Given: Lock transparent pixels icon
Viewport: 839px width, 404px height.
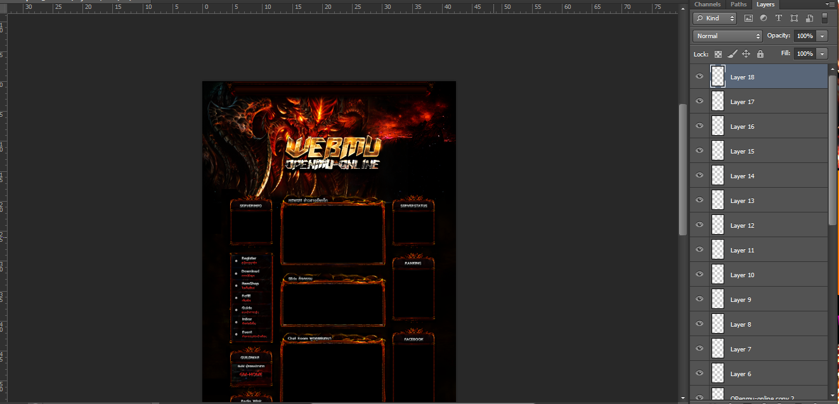Looking at the screenshot, I should (718, 54).
